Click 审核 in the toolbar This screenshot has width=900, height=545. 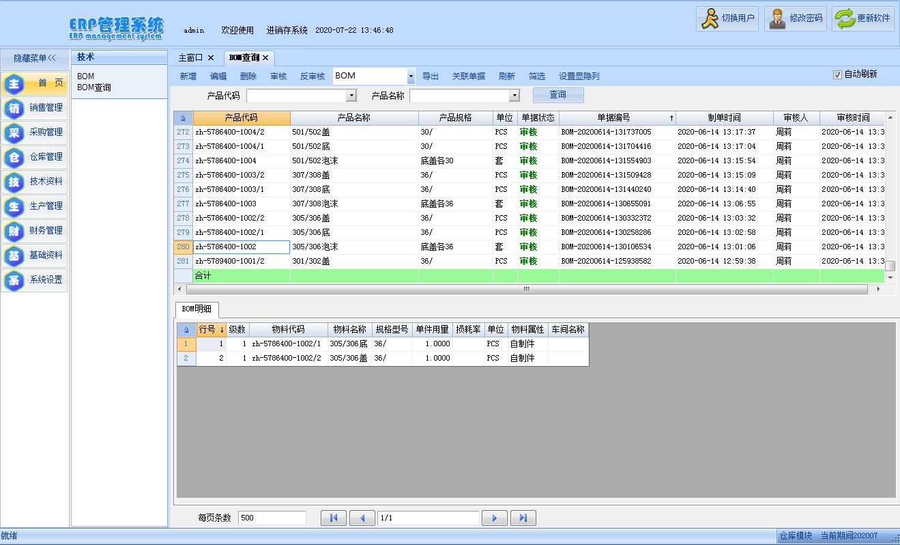[278, 76]
